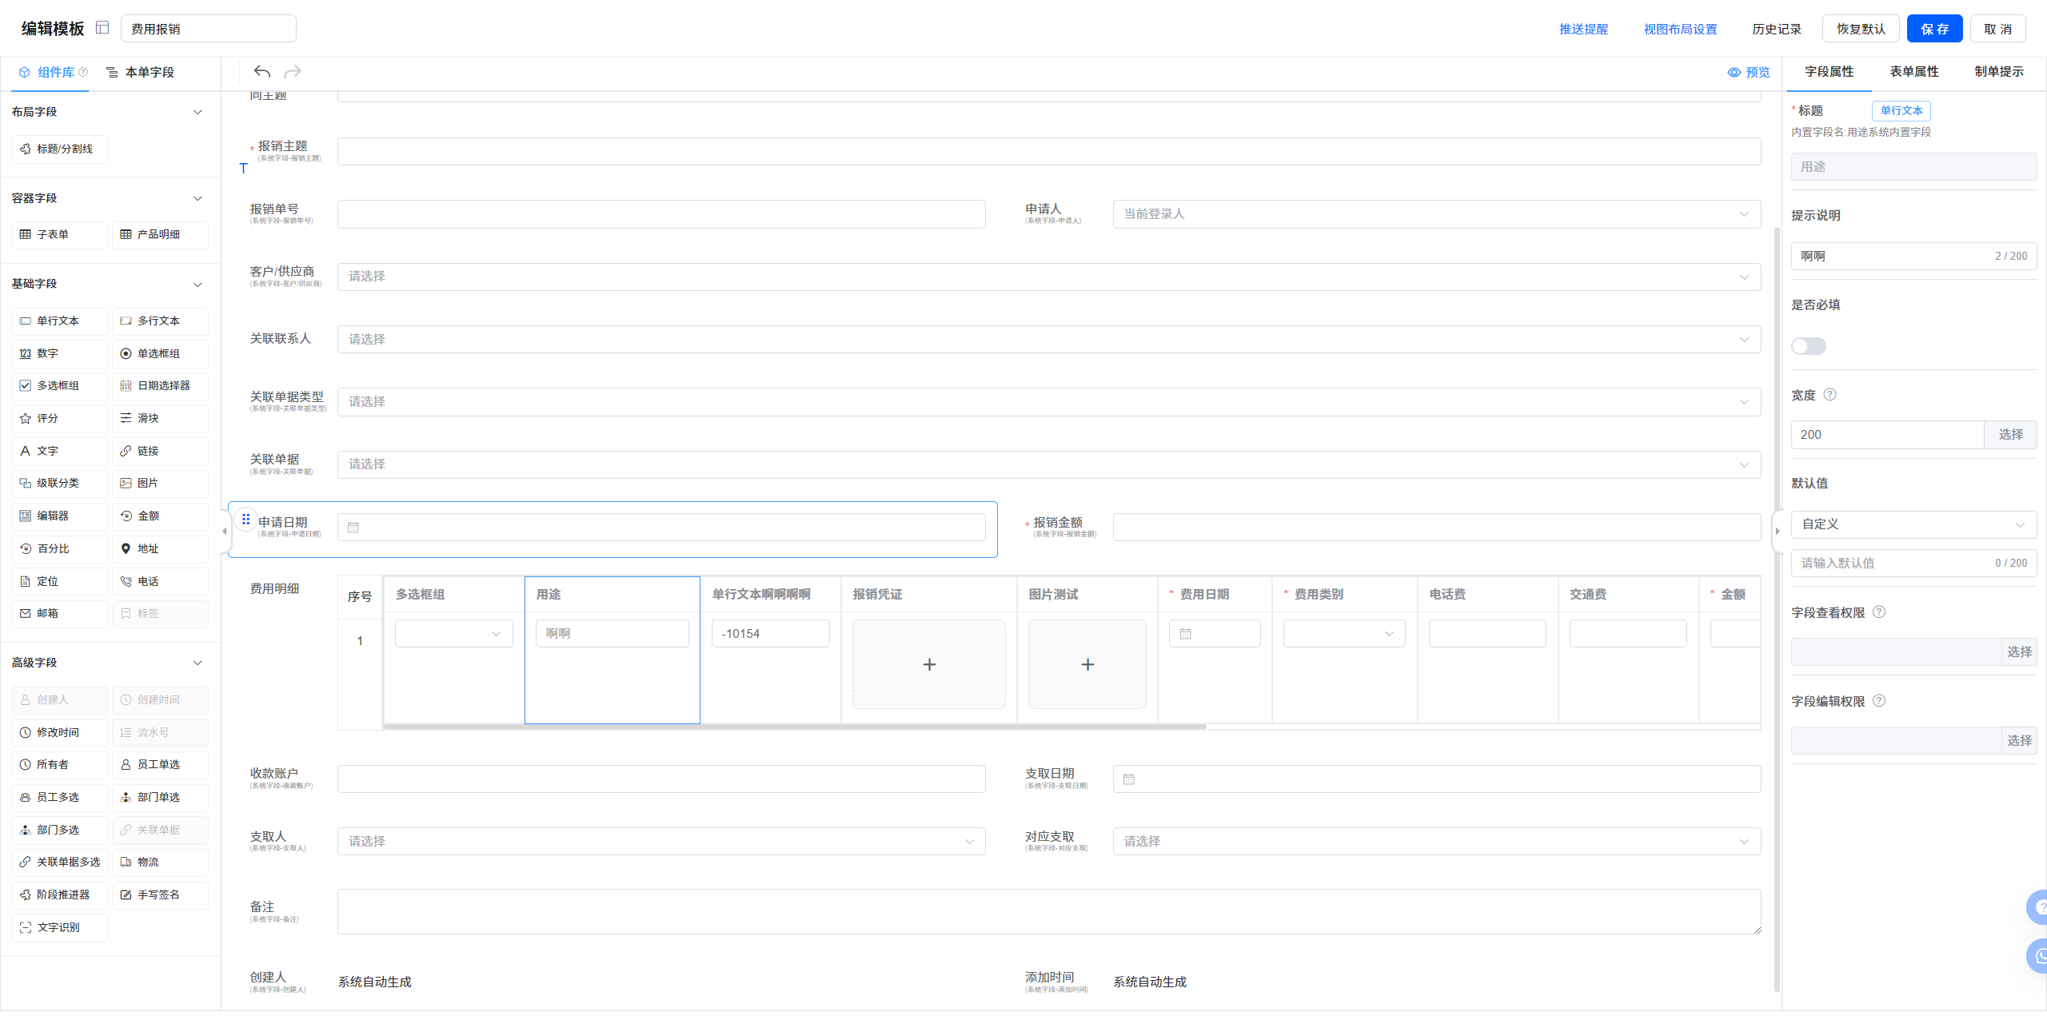Click plus icon under 报销凭证 column
This screenshot has width=2047, height=1016.
point(929,665)
